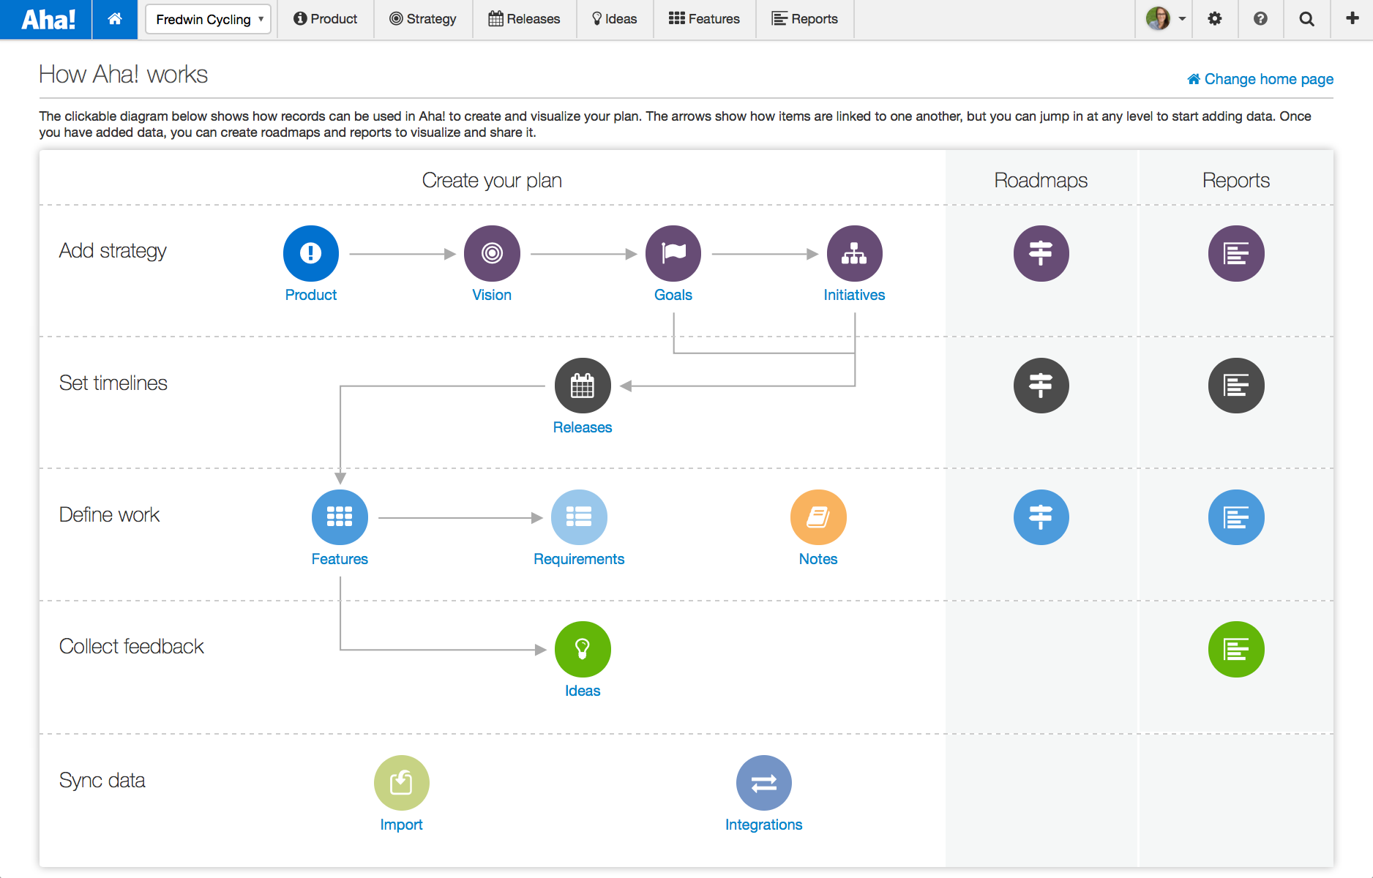Select the Requirements icon

pyautogui.click(x=579, y=517)
